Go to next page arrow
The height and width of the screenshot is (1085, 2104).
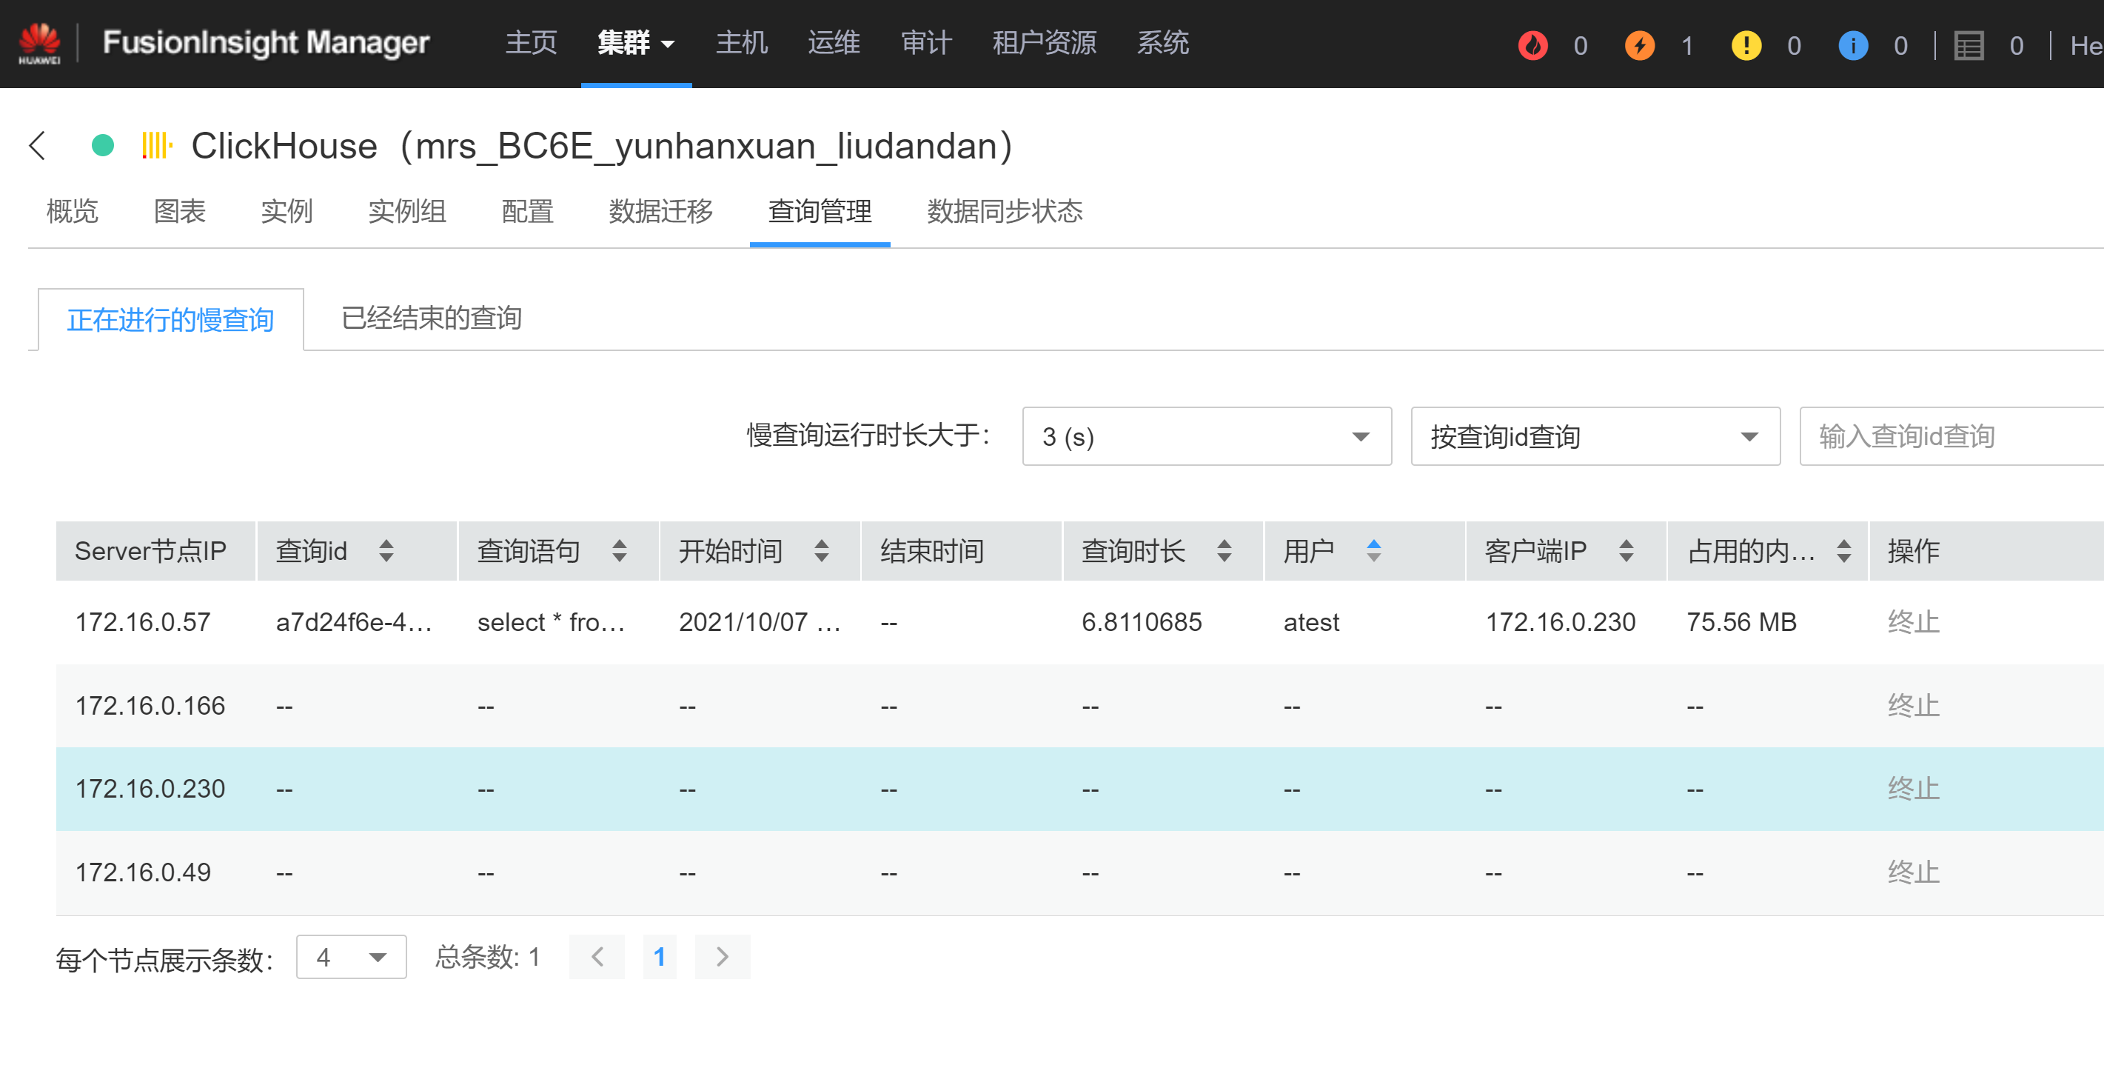[x=722, y=957]
